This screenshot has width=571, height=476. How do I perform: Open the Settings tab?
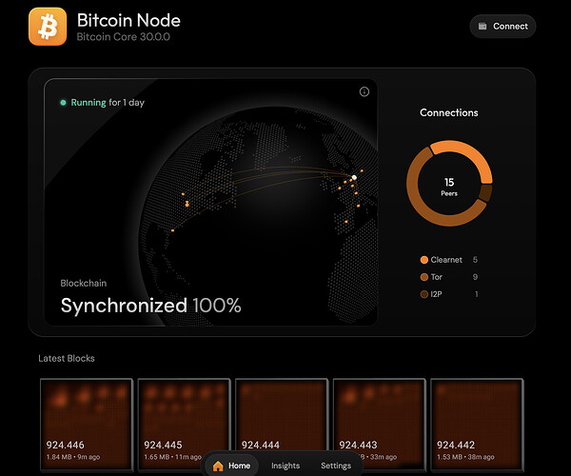(335, 466)
